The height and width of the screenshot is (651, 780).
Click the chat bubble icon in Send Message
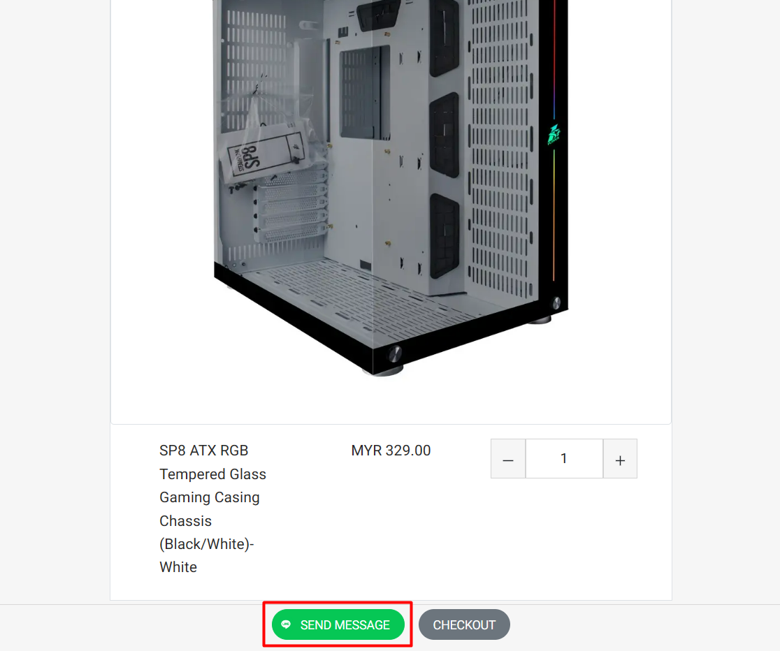286,624
